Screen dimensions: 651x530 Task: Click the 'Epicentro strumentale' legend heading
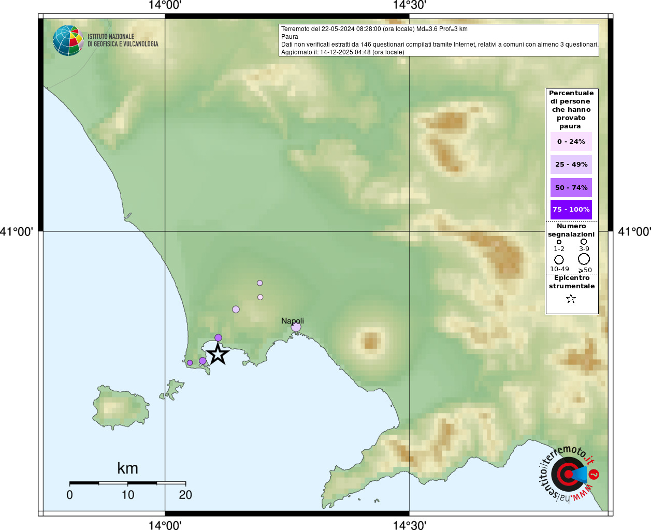pyautogui.click(x=572, y=282)
